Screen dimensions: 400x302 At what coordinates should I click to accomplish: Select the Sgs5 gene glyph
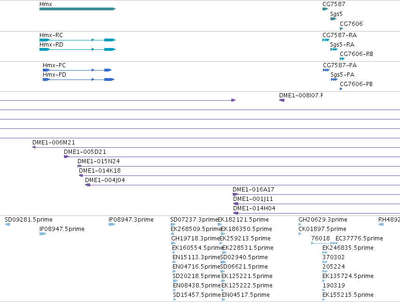pyautogui.click(x=333, y=19)
